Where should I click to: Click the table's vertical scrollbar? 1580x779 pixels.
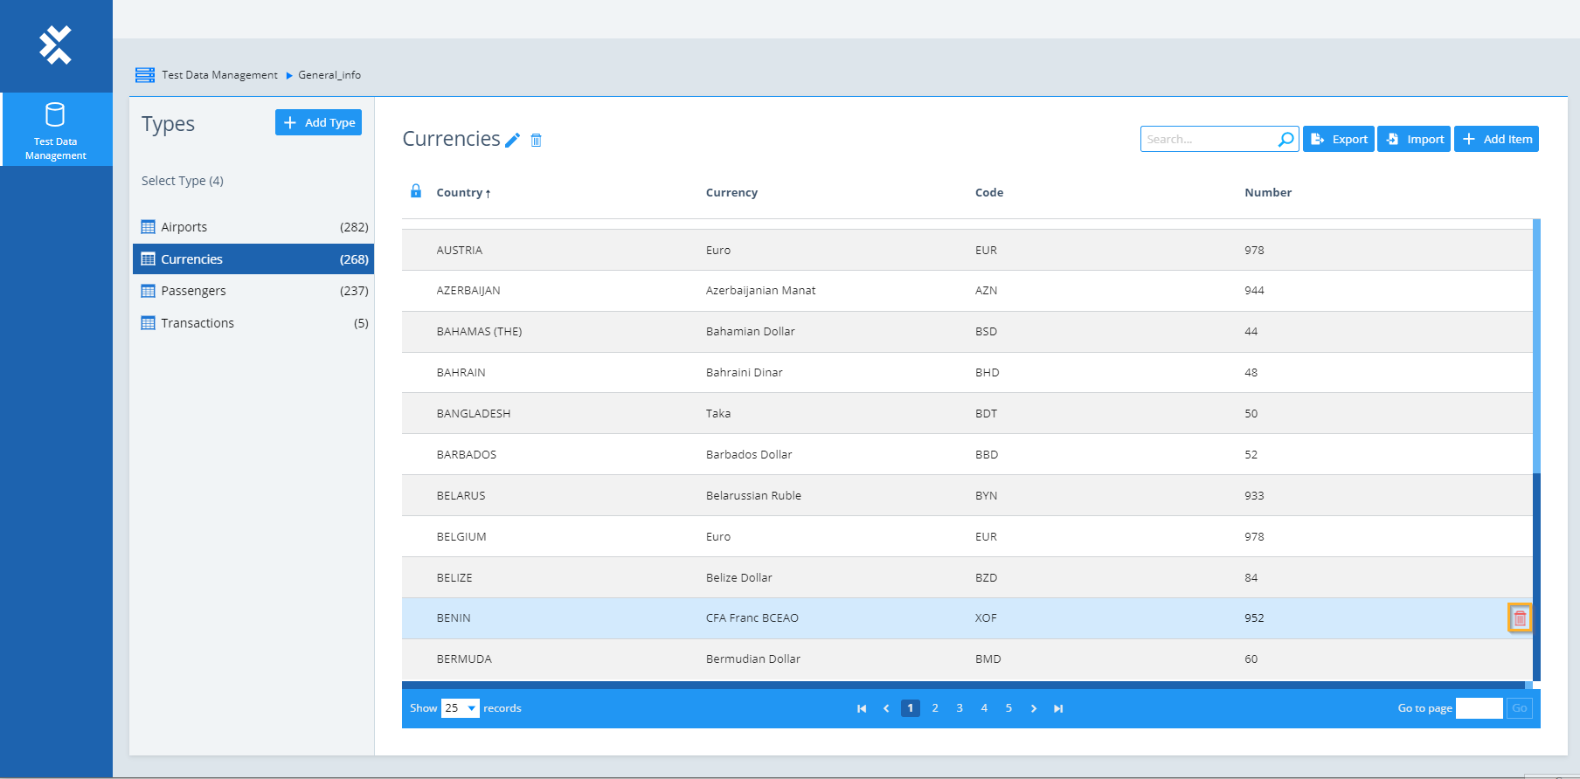tap(1536, 349)
